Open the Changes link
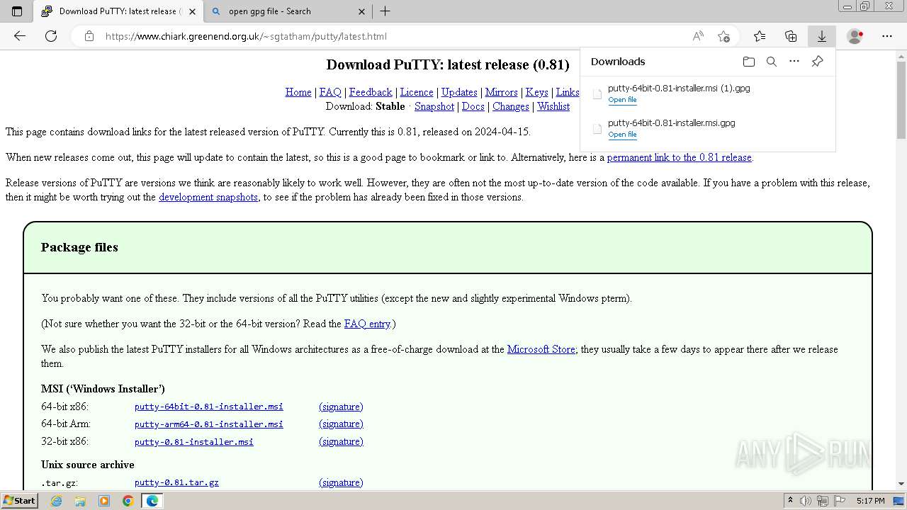The height and width of the screenshot is (510, 907). point(511,106)
